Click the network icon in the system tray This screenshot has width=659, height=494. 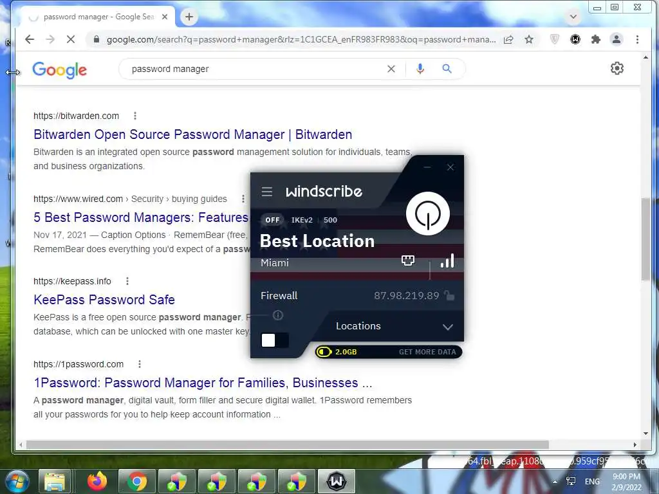[x=571, y=481]
